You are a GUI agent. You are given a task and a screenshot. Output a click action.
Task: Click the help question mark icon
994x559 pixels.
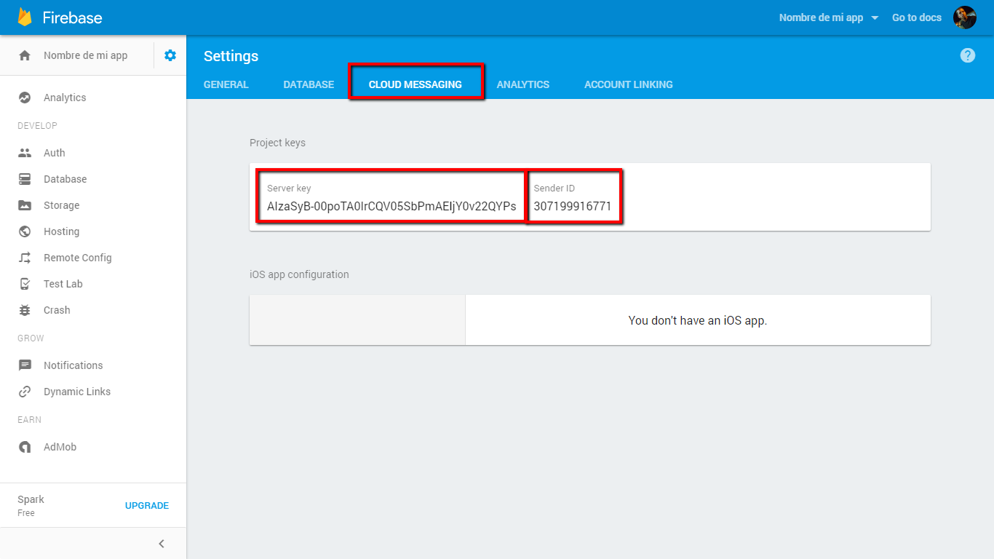967,55
